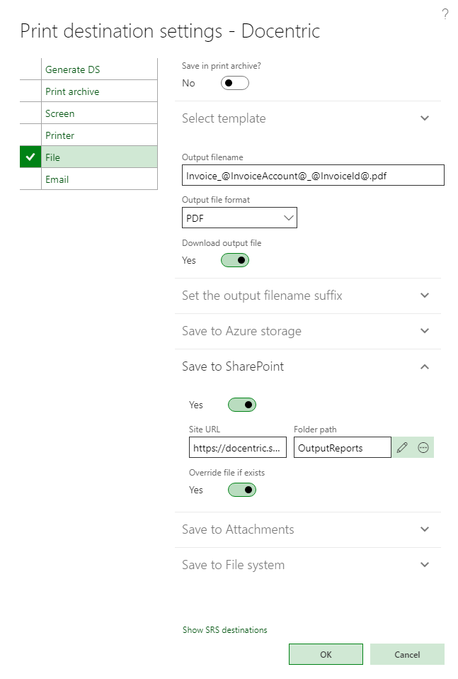The height and width of the screenshot is (679, 458).
Task: Click the help question mark icon
Action: [445, 14]
